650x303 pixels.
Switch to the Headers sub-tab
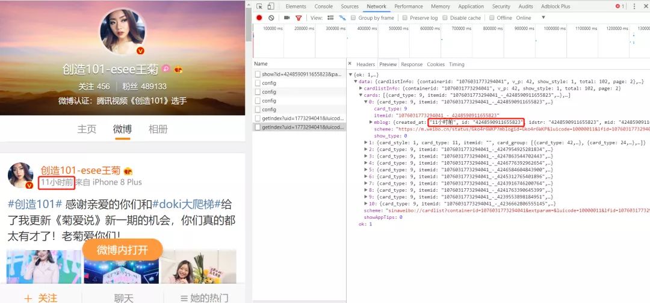(x=366, y=64)
